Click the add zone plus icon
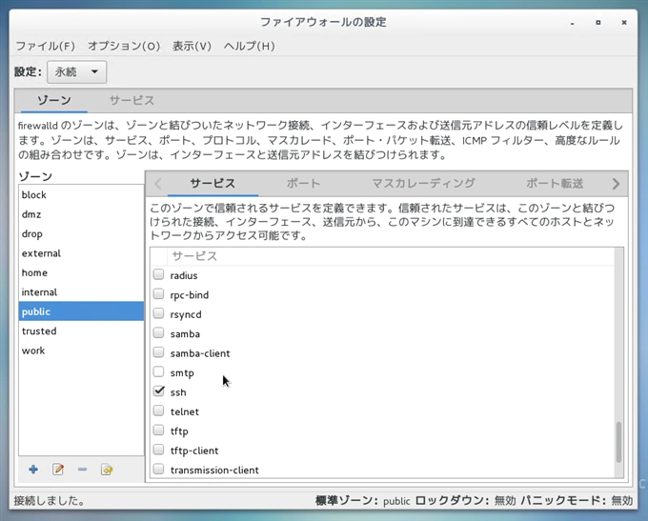This screenshot has height=521, width=648. (x=33, y=470)
